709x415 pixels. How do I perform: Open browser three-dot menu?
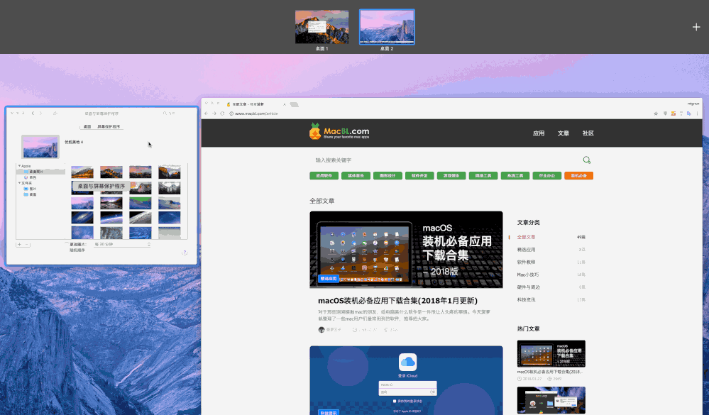(697, 114)
